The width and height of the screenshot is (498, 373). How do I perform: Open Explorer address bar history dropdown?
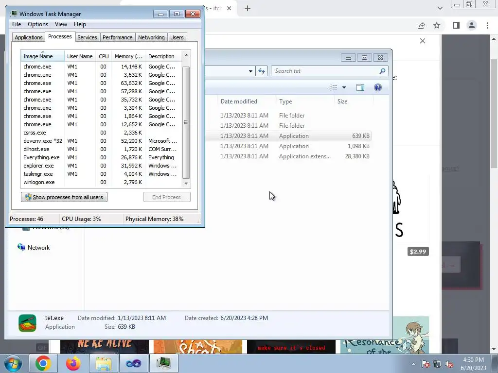click(250, 71)
